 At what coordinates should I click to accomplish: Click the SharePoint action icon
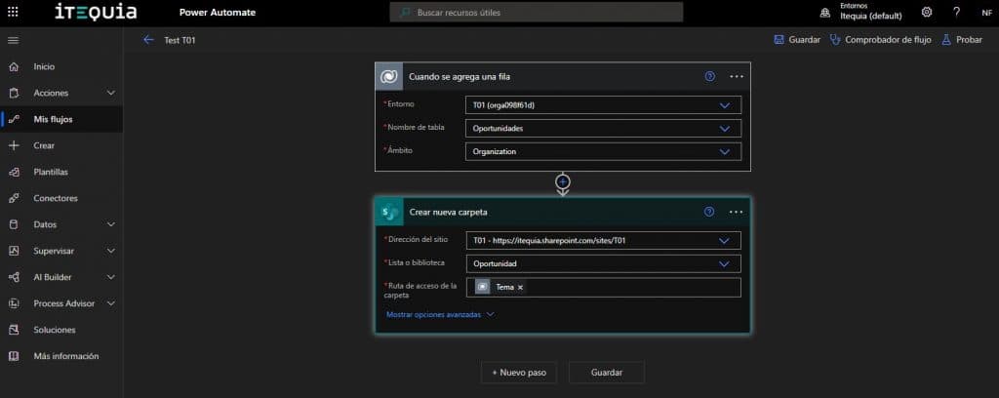coord(388,212)
